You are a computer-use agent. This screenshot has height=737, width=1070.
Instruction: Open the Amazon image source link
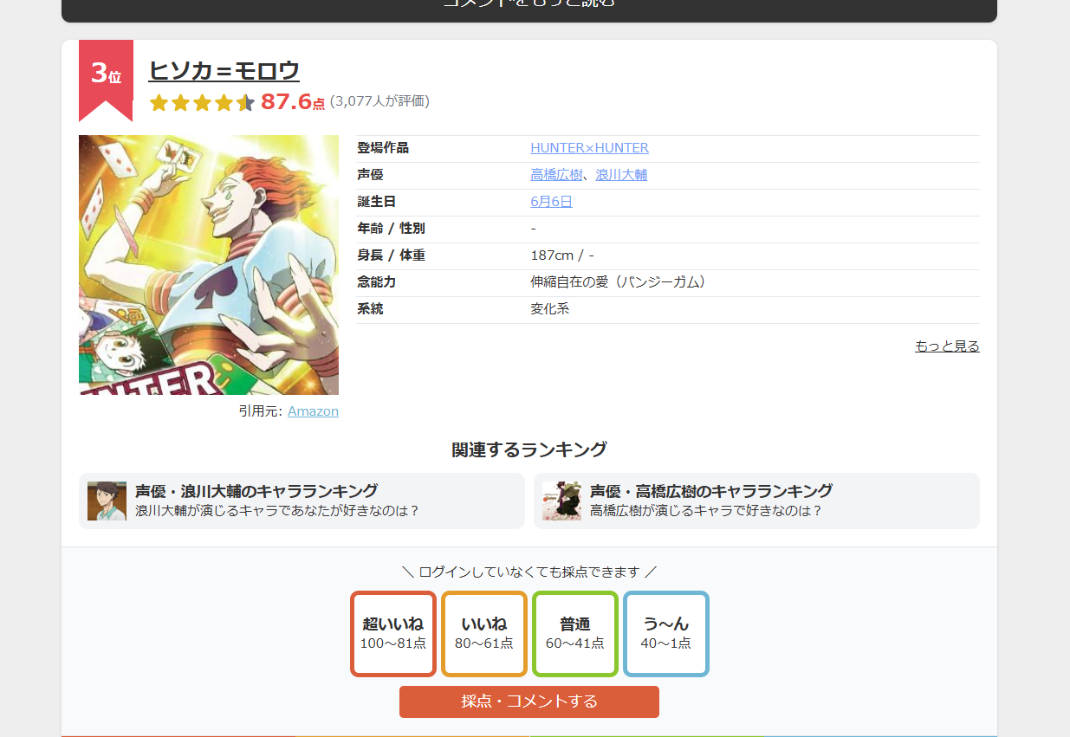click(x=313, y=411)
